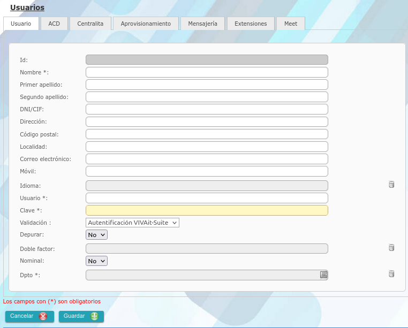
Task: Click the 'Nominal:' label
Action: tap(32, 261)
